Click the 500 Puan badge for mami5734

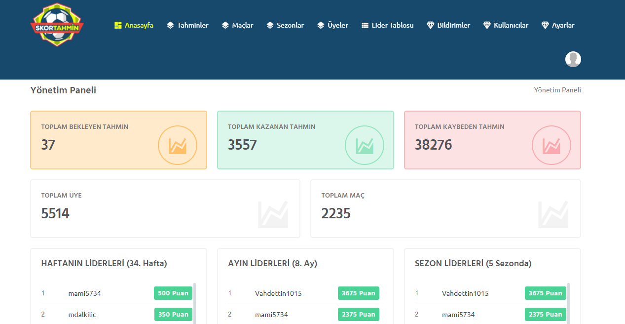pyautogui.click(x=173, y=293)
